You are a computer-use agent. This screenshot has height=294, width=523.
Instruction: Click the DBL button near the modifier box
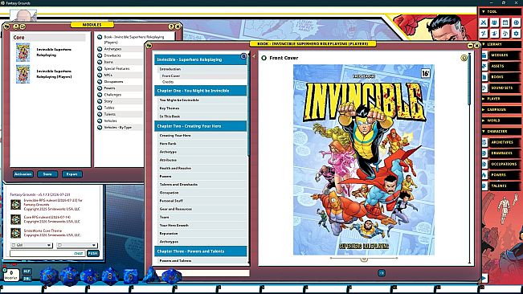[27, 279]
